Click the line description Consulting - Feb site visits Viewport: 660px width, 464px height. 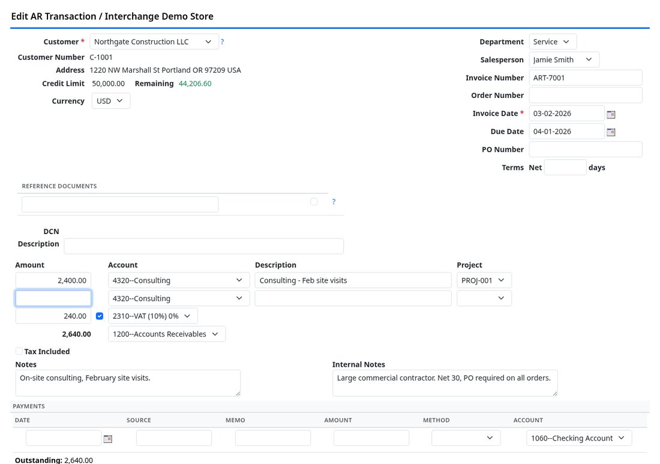pos(353,280)
